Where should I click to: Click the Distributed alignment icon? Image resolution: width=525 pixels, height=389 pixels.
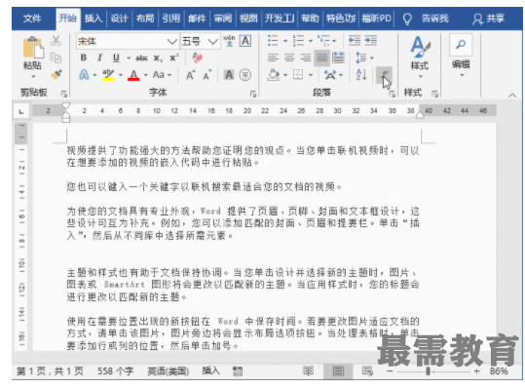[x=338, y=58]
